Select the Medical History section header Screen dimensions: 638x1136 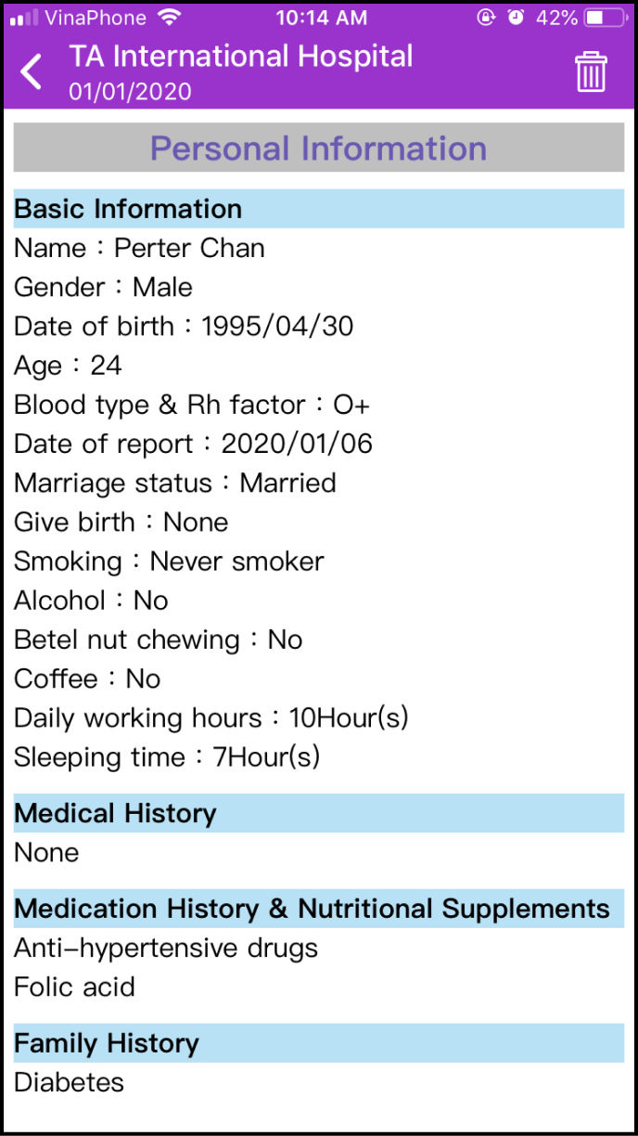pyautogui.click(x=318, y=813)
